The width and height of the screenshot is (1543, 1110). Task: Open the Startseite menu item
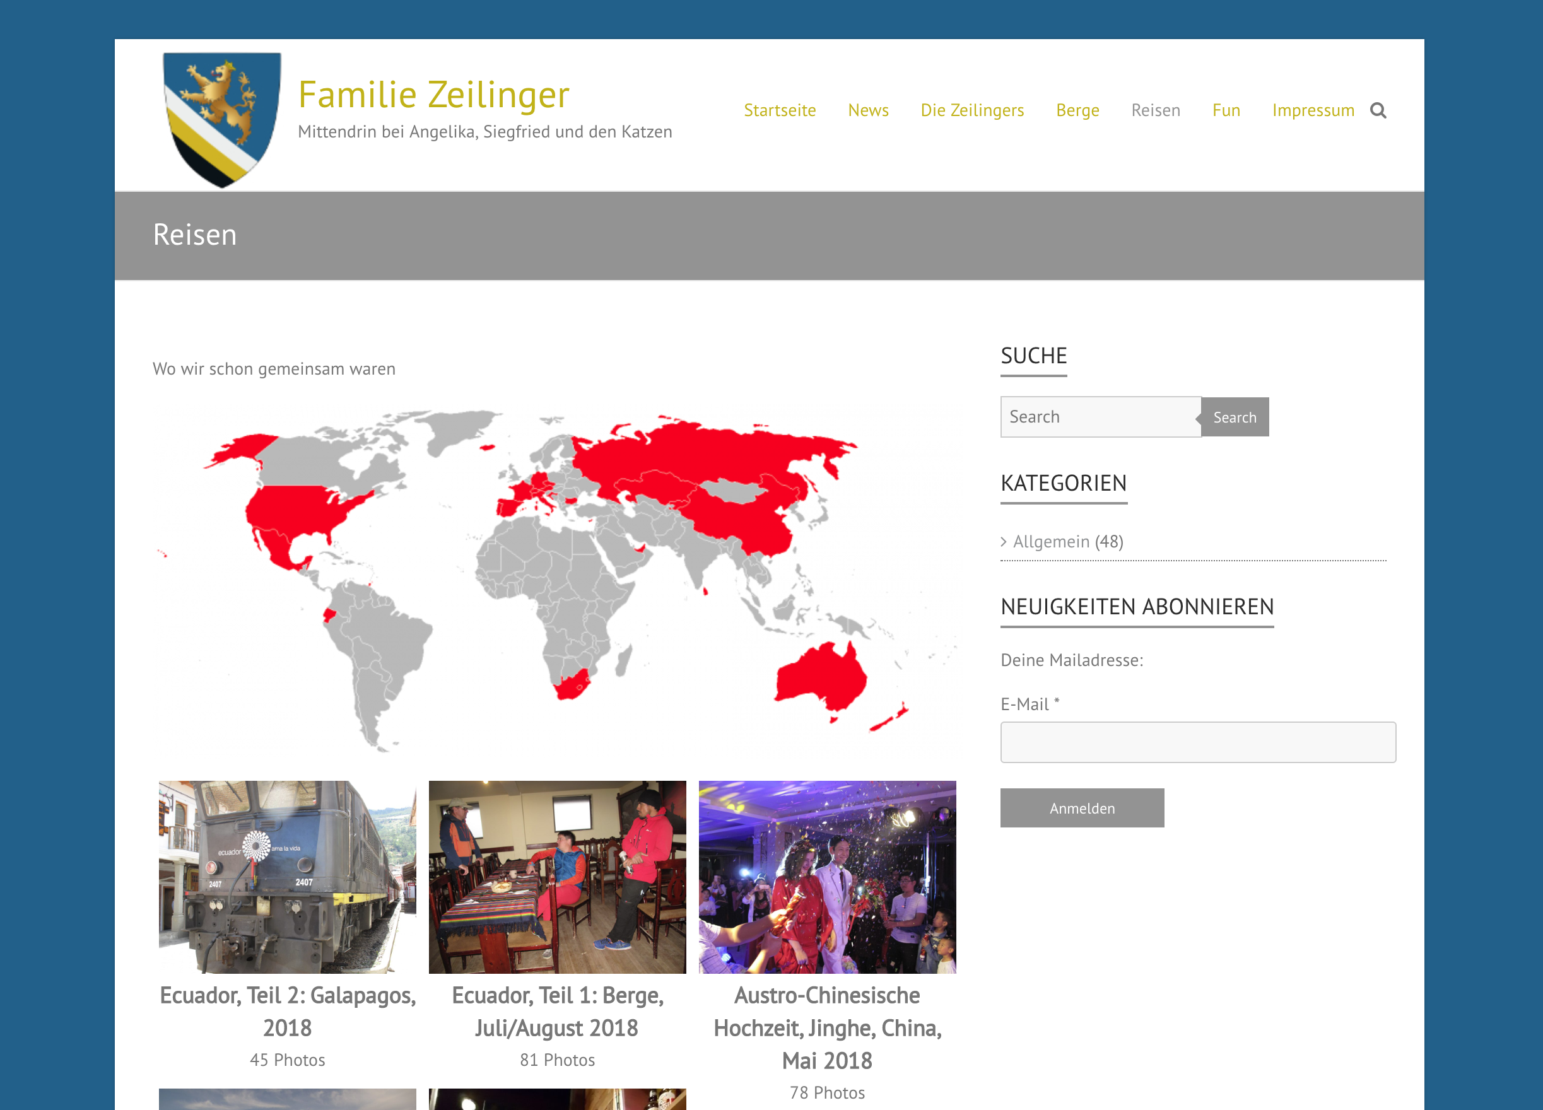[x=780, y=110]
